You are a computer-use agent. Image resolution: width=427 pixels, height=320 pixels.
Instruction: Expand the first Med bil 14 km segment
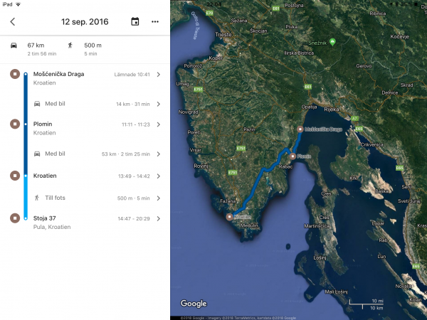coord(158,104)
